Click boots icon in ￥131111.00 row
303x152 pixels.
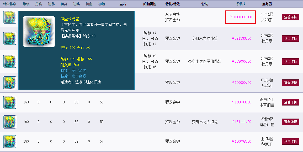pos(10,122)
